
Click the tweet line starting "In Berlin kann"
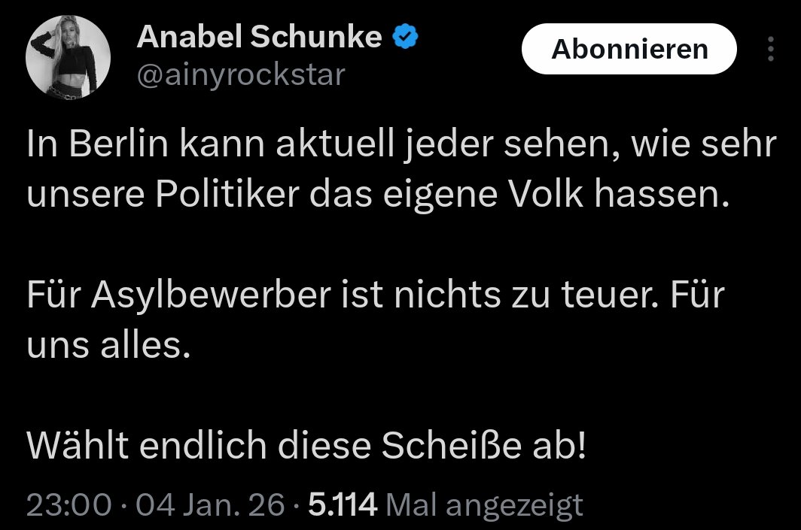coord(400,146)
